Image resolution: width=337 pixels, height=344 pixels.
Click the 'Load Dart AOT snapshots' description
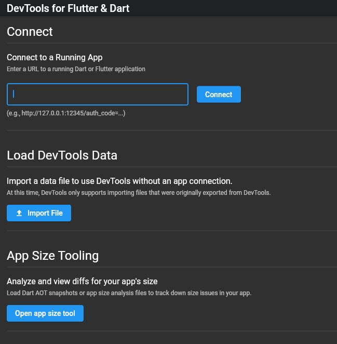pyautogui.click(x=129, y=293)
